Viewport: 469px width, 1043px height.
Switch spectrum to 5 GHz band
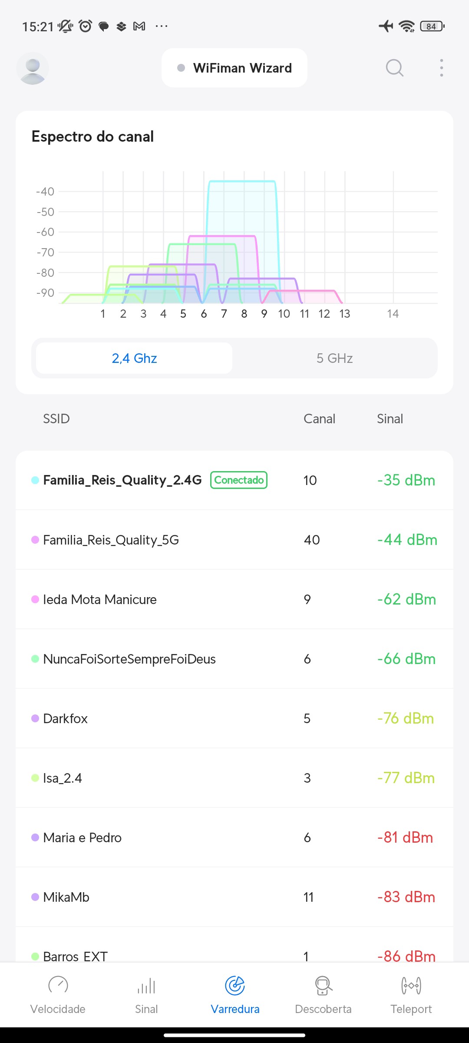[334, 358]
